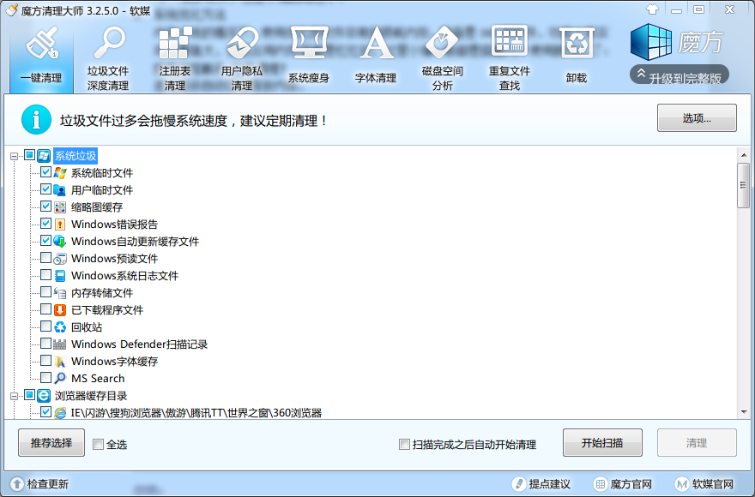
Task: Check Windows预读文件 checkbox
Action: click(45, 257)
